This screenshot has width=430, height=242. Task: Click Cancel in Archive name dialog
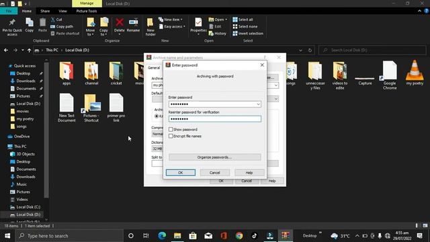click(x=247, y=181)
